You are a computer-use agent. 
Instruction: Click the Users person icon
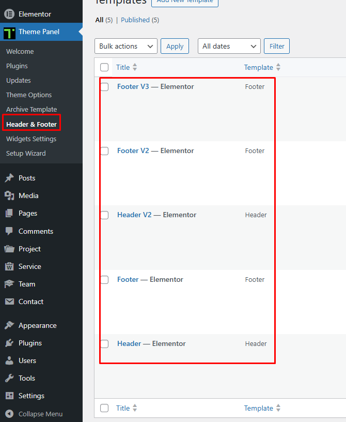coord(9,360)
